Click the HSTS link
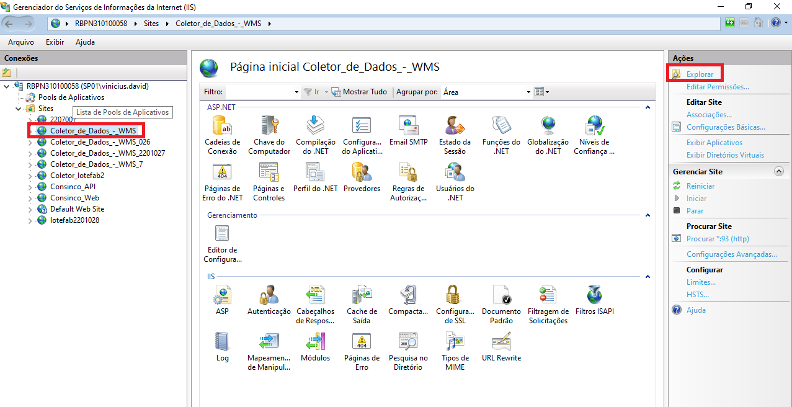 coord(698,295)
